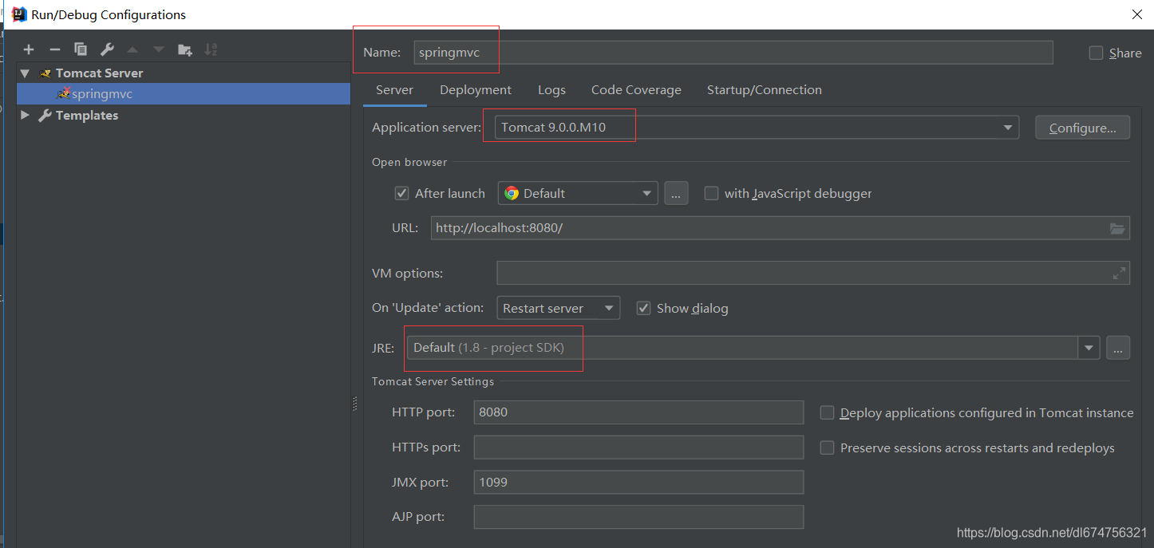Sort configurations alphabetically using sort icon
The image size is (1154, 548).
pyautogui.click(x=211, y=49)
